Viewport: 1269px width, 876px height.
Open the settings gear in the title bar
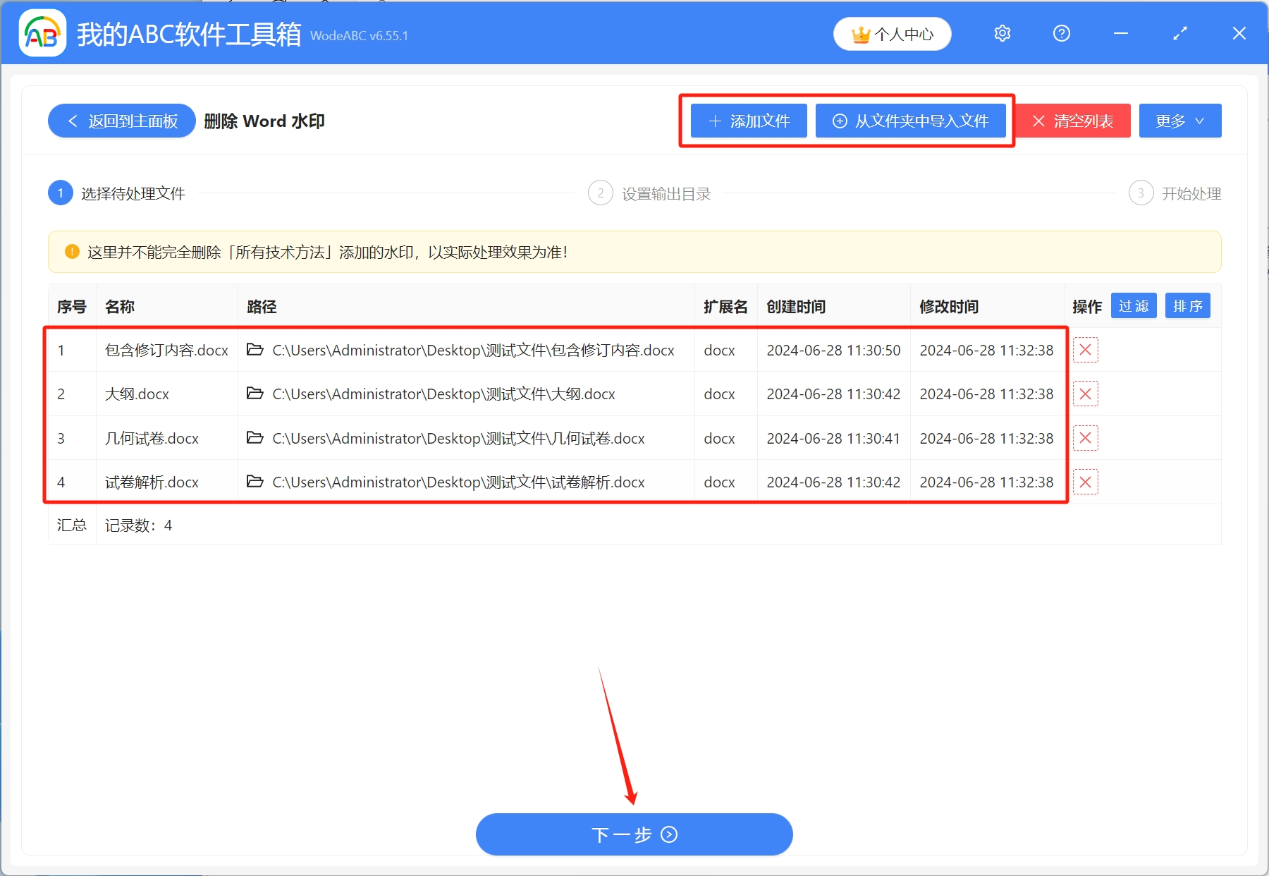point(1002,33)
